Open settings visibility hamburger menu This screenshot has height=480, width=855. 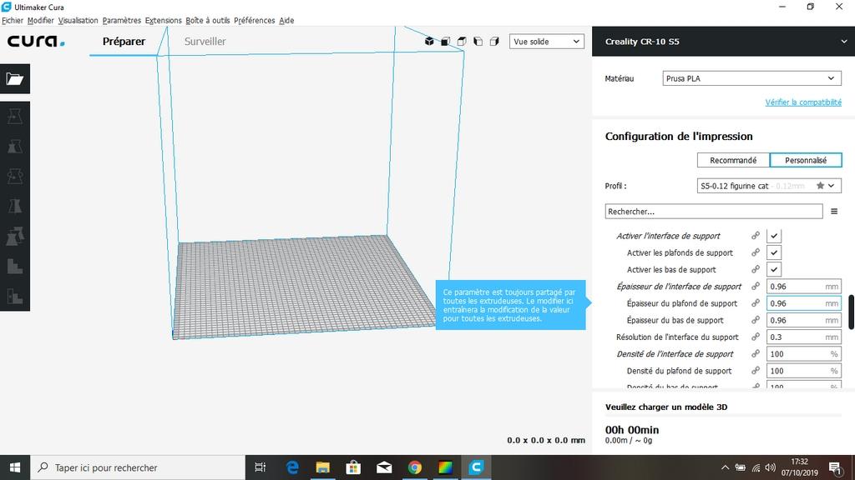834,211
